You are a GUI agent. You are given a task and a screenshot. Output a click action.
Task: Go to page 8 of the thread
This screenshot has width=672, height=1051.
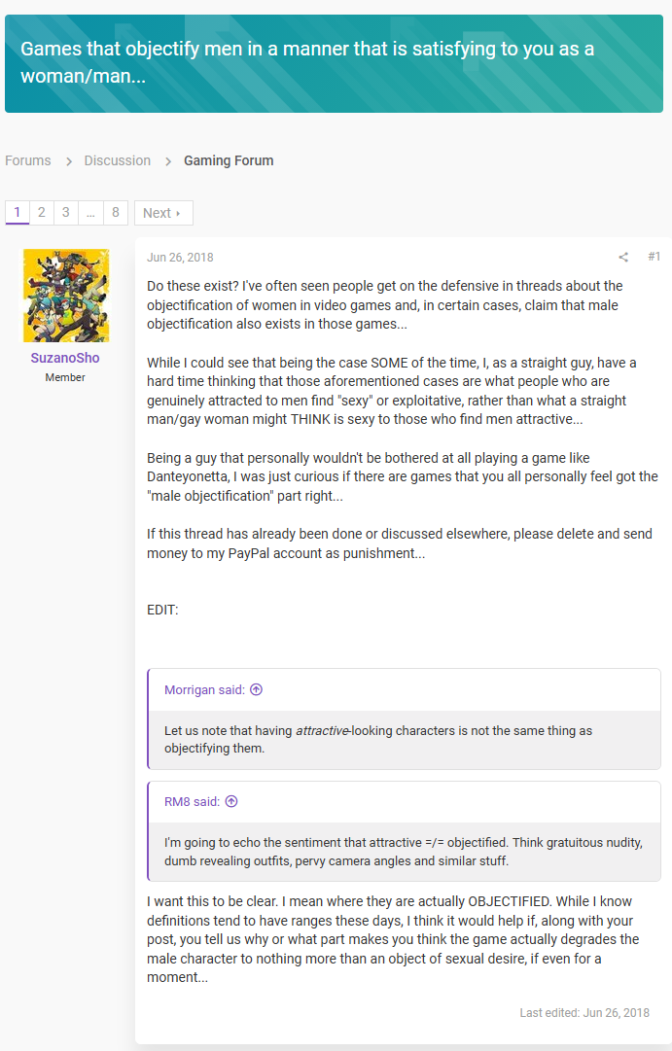(x=116, y=213)
